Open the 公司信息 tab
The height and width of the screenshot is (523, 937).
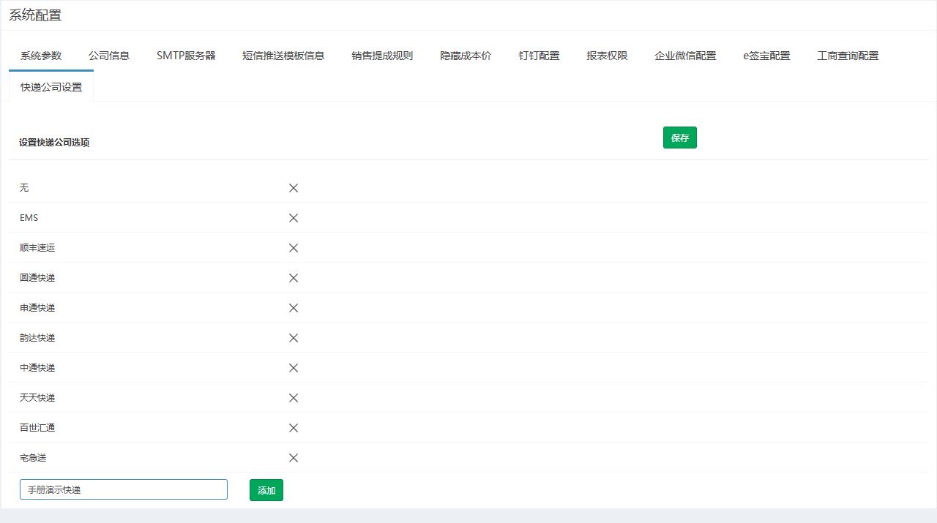click(109, 56)
